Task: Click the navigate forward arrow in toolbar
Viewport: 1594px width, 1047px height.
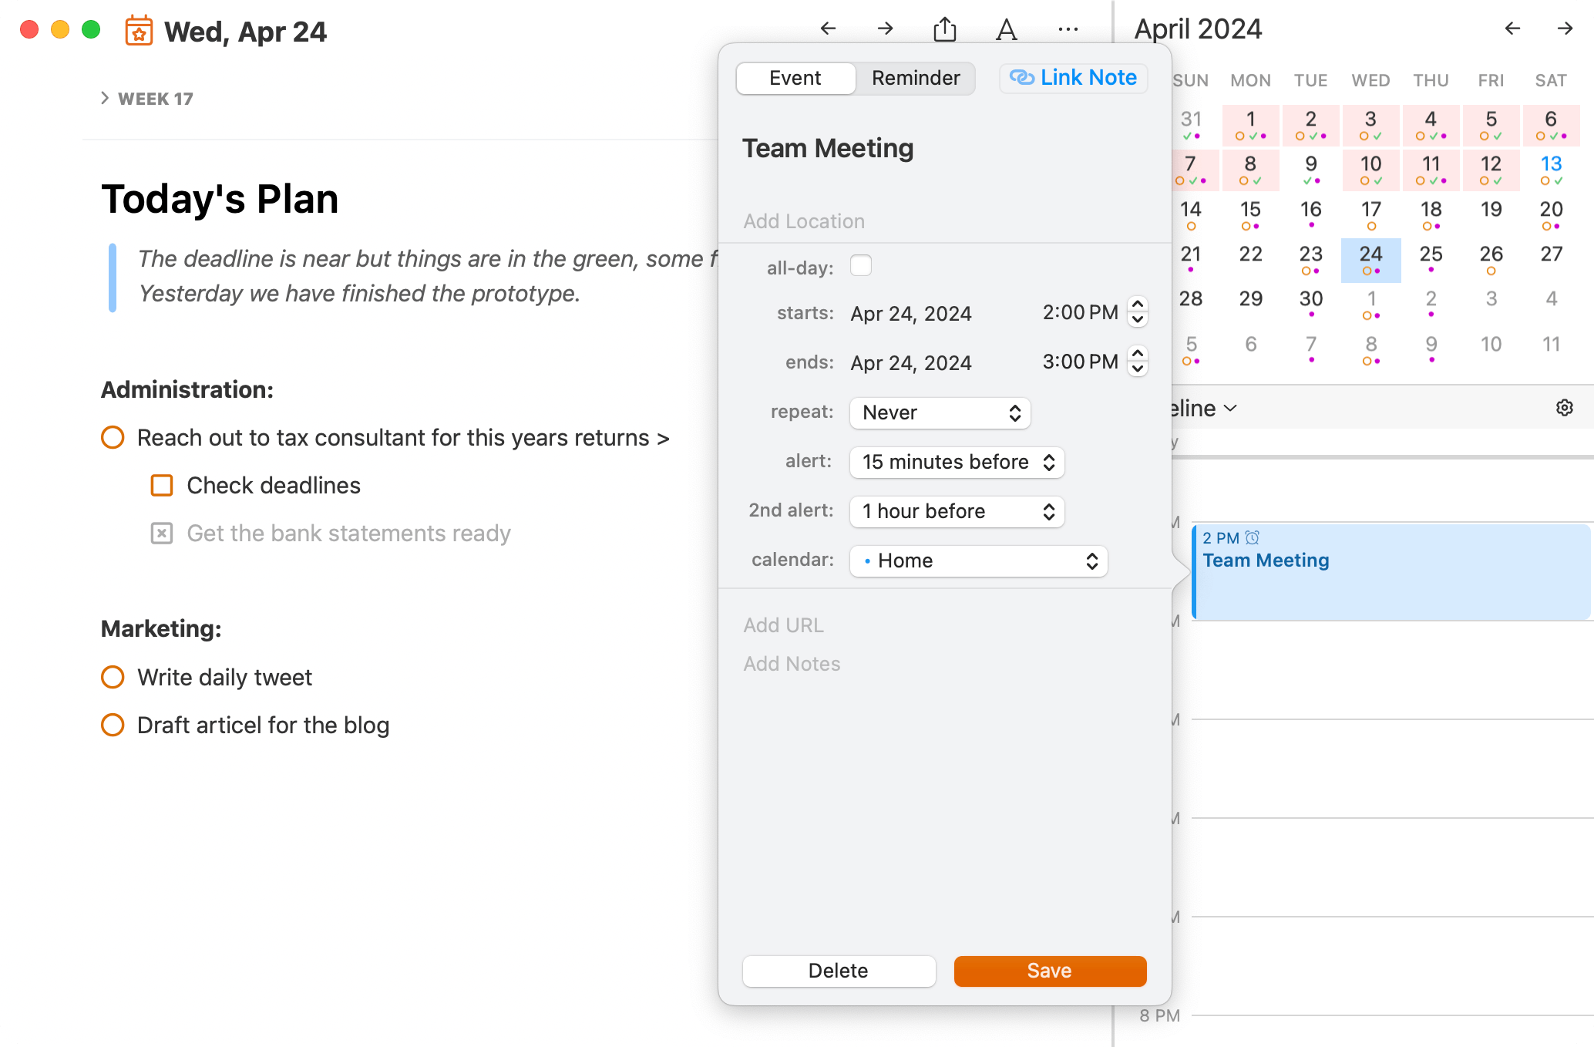Action: point(884,29)
